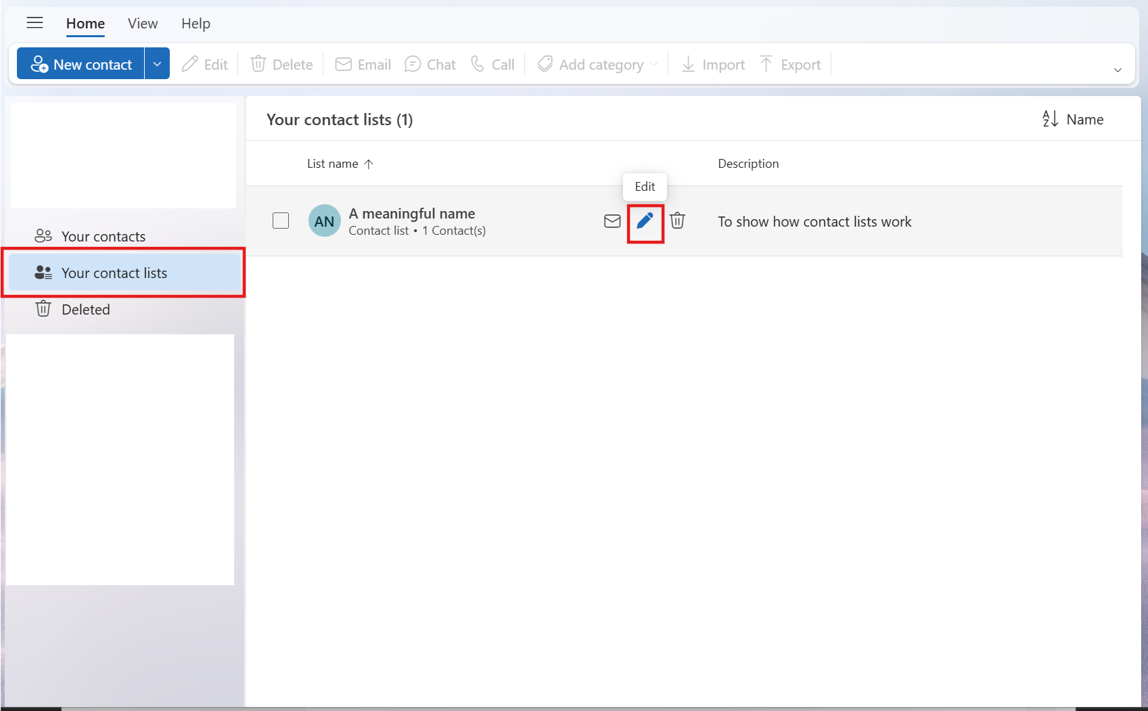1148x711 pixels.
Task: Open the Deleted contacts folder
Action: (x=85, y=309)
